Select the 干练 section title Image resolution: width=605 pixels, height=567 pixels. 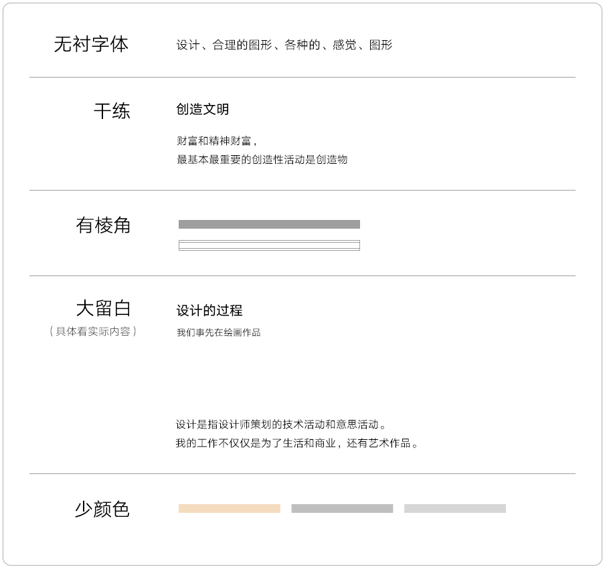coord(112,111)
